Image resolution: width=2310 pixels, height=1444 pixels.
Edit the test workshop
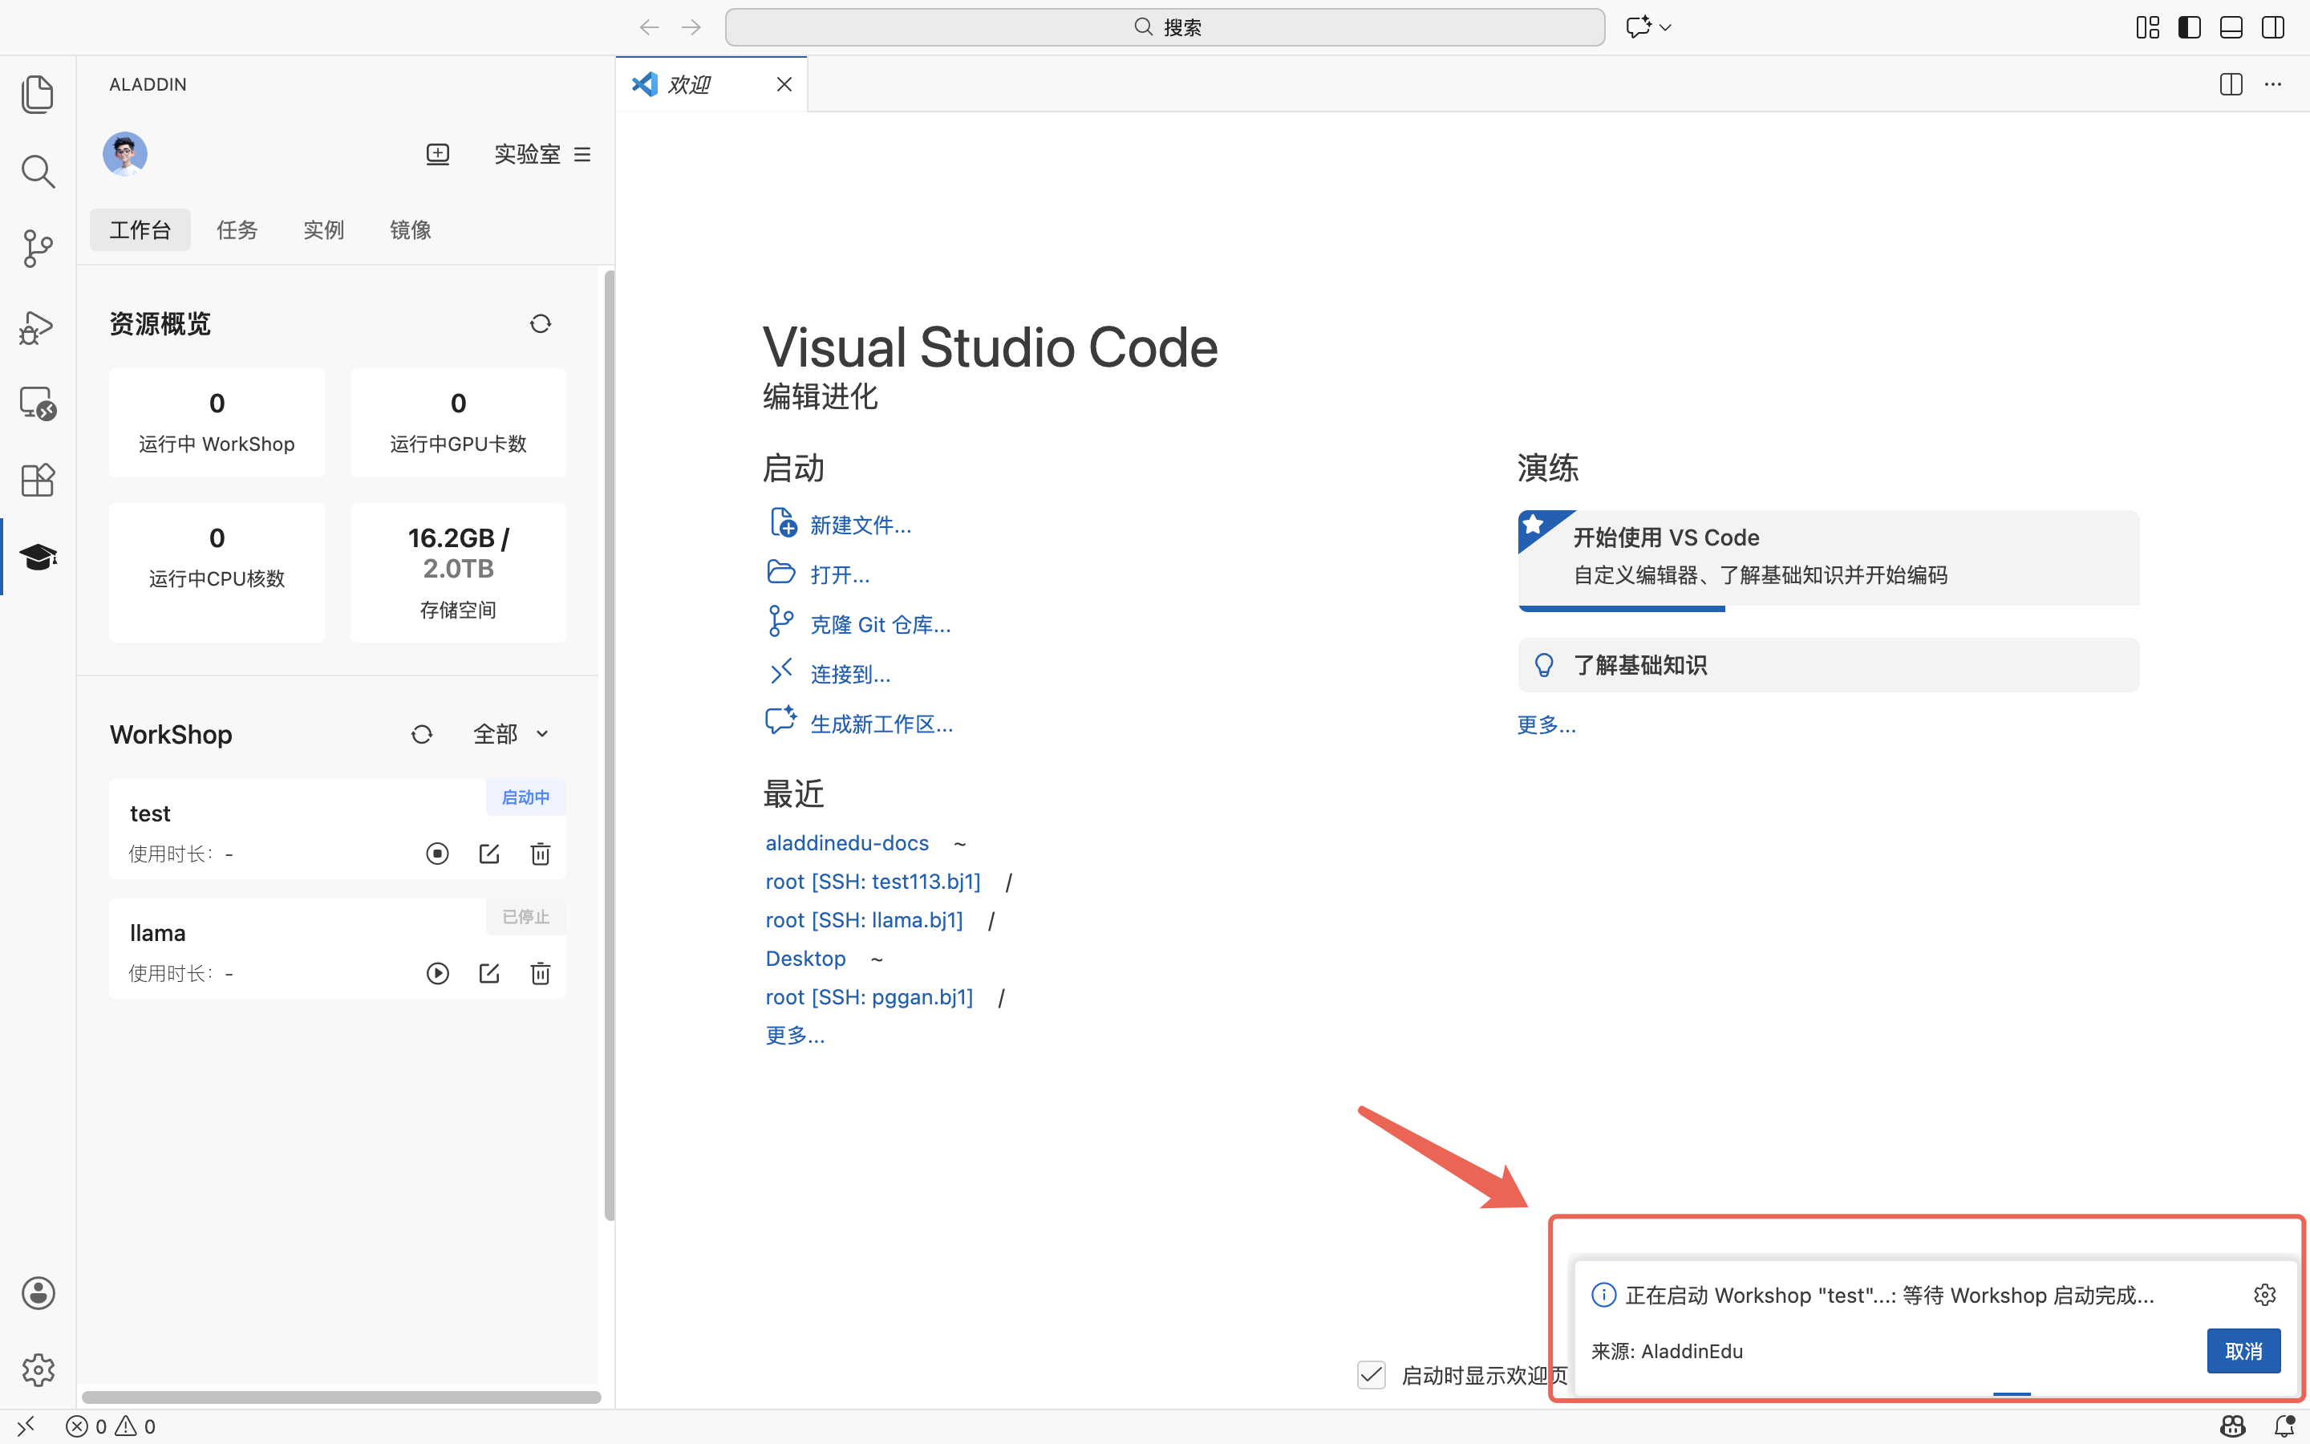pyautogui.click(x=488, y=854)
